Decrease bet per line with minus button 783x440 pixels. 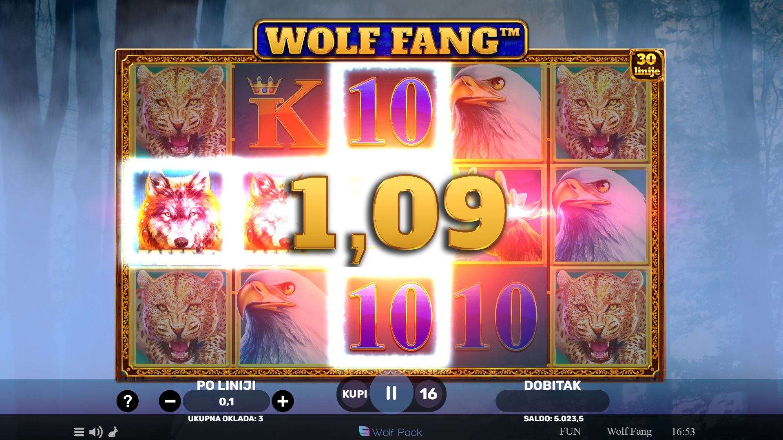pyautogui.click(x=170, y=401)
